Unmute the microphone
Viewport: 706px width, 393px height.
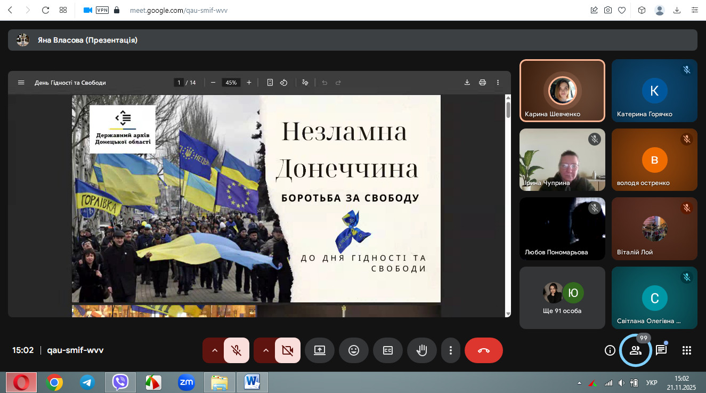[237, 350]
